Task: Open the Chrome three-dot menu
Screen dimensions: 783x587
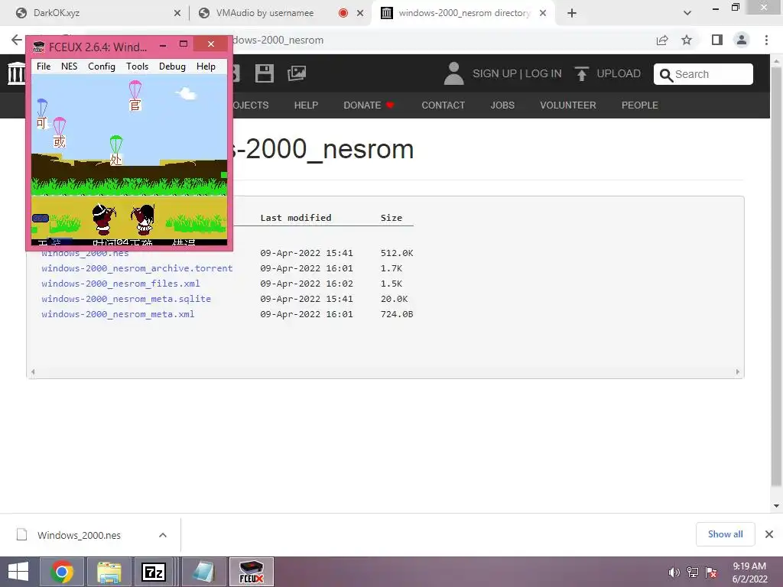Action: pos(766,40)
